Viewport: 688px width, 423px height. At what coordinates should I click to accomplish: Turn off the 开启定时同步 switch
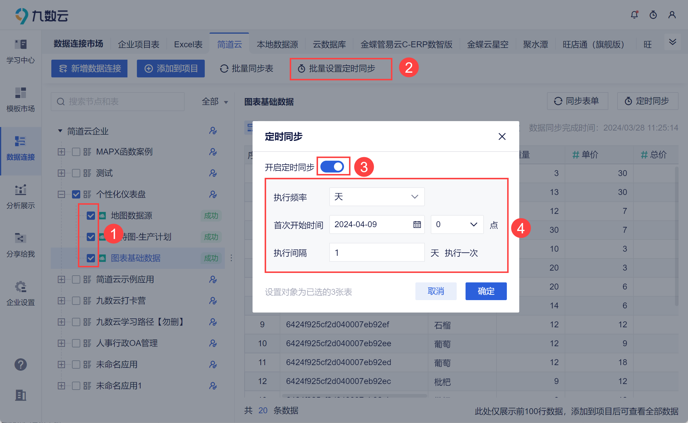point(332,167)
